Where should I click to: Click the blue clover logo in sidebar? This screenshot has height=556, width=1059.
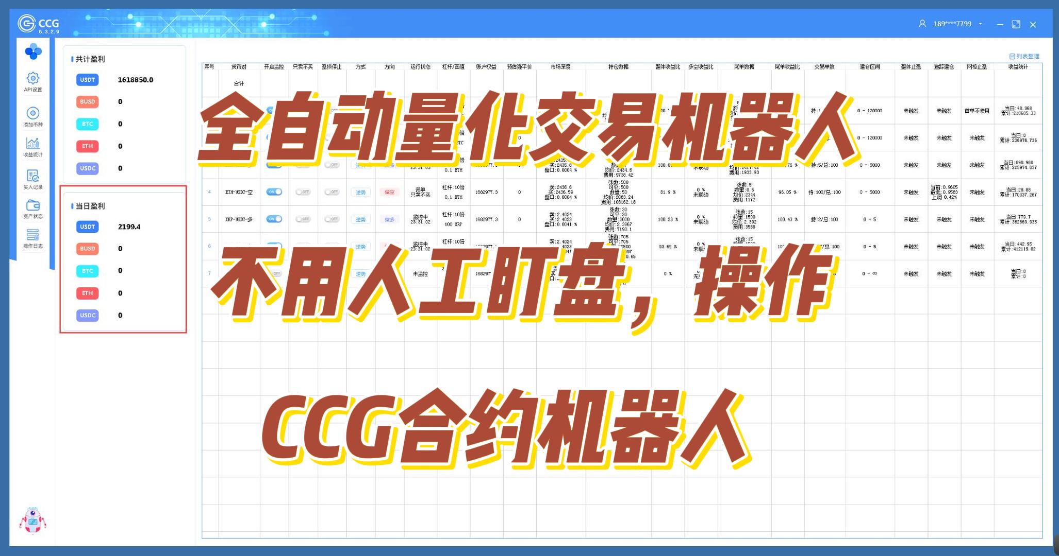click(33, 51)
